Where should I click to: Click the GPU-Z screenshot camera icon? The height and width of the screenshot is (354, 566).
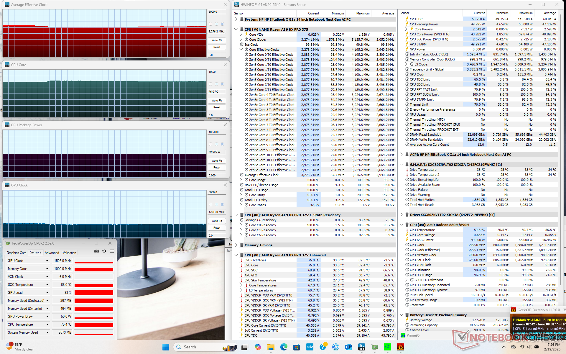pyautogui.click(x=96, y=251)
